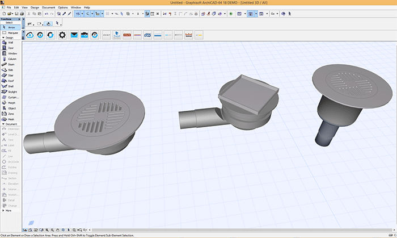Select the Skylight tool

coord(10,92)
